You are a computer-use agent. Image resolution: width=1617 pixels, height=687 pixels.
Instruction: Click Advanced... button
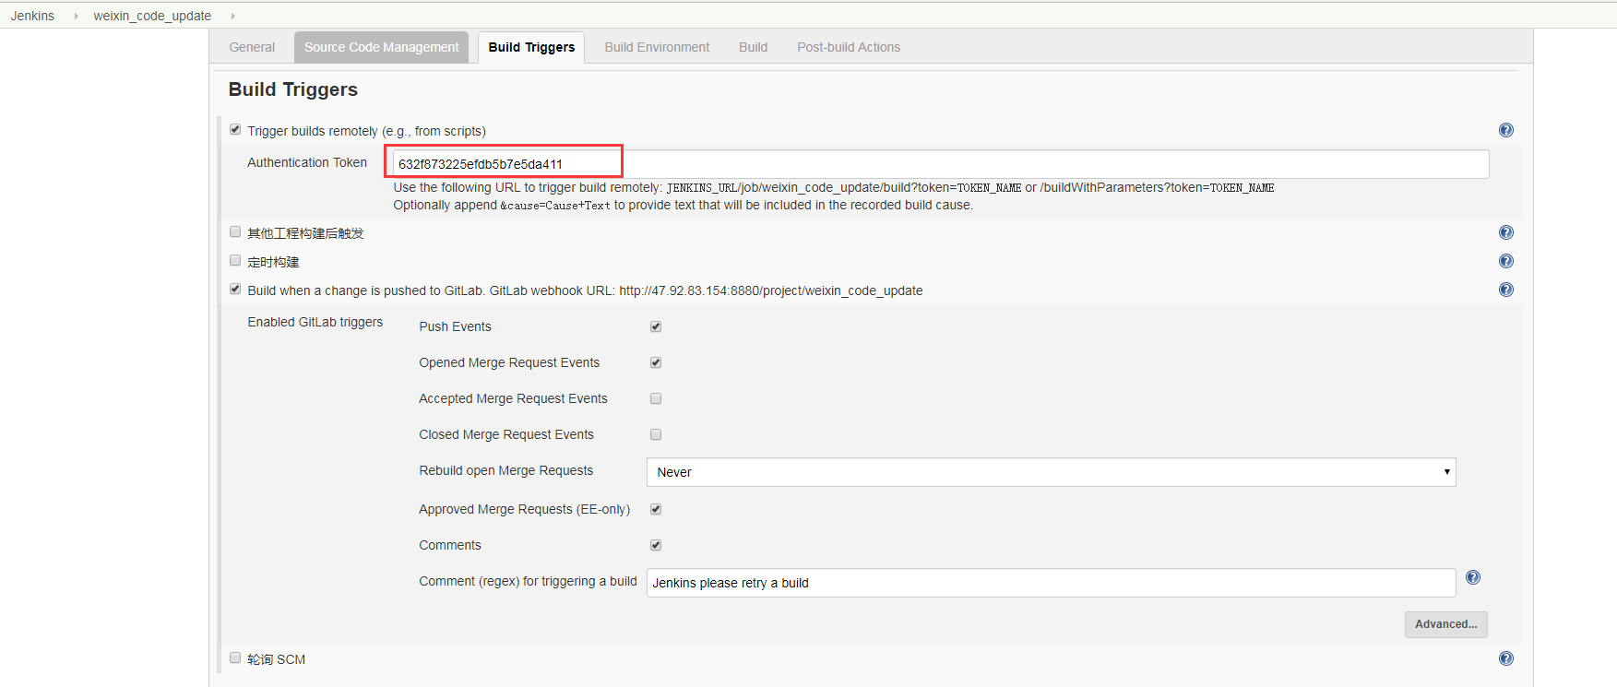pyautogui.click(x=1445, y=624)
